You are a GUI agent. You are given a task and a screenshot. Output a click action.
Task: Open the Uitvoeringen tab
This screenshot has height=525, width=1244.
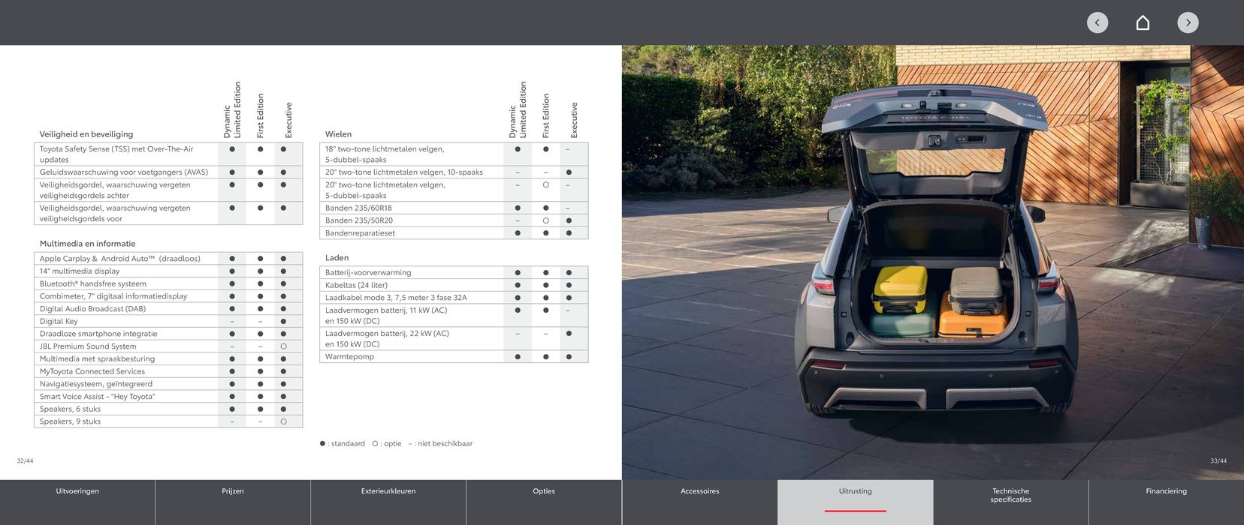point(77,492)
